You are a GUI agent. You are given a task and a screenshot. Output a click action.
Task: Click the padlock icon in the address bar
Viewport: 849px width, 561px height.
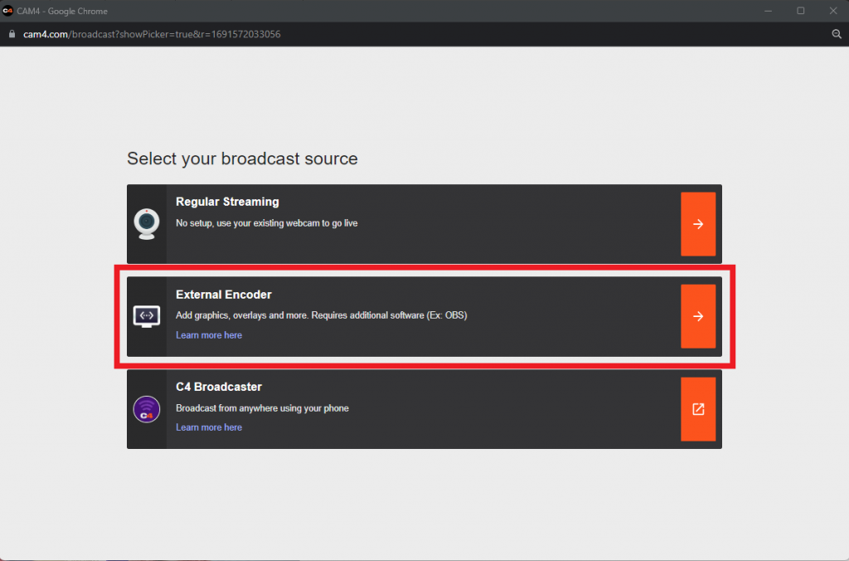(x=12, y=34)
